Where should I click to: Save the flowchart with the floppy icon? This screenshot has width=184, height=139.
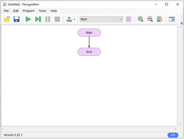pos(16,19)
